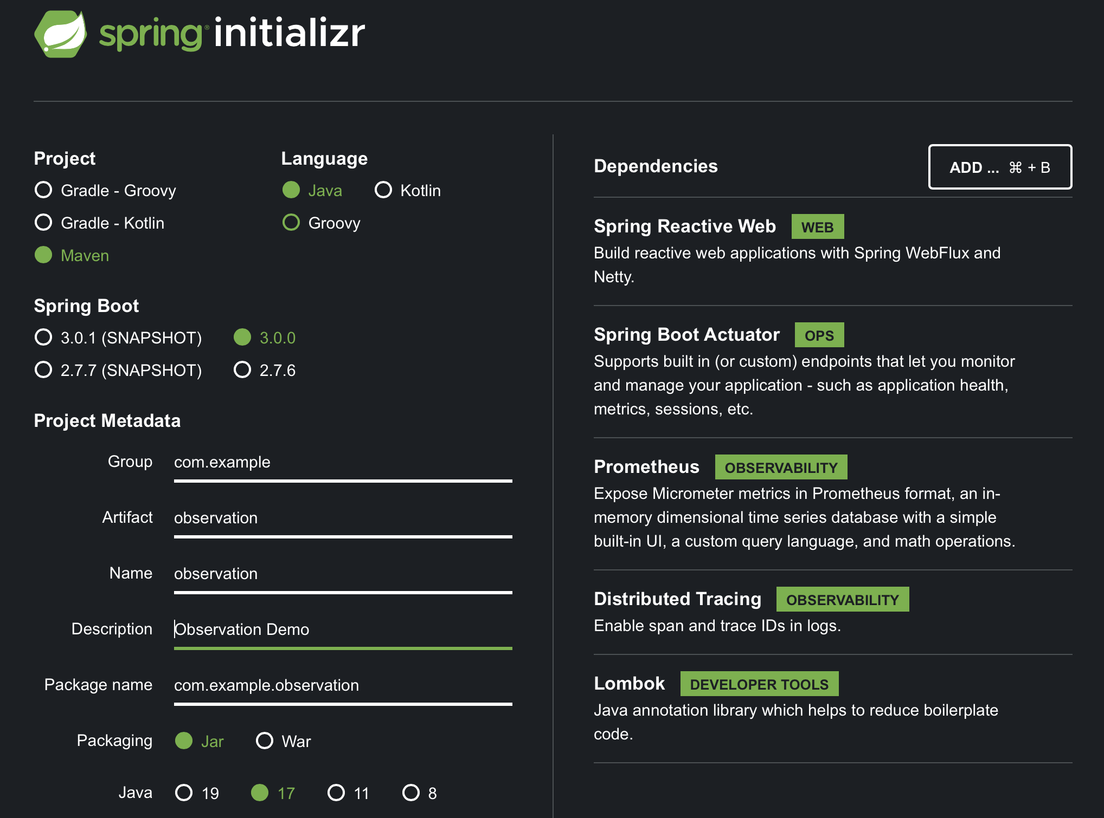The height and width of the screenshot is (818, 1104).
Task: Click the Add Dependencies button
Action: pos(999,167)
